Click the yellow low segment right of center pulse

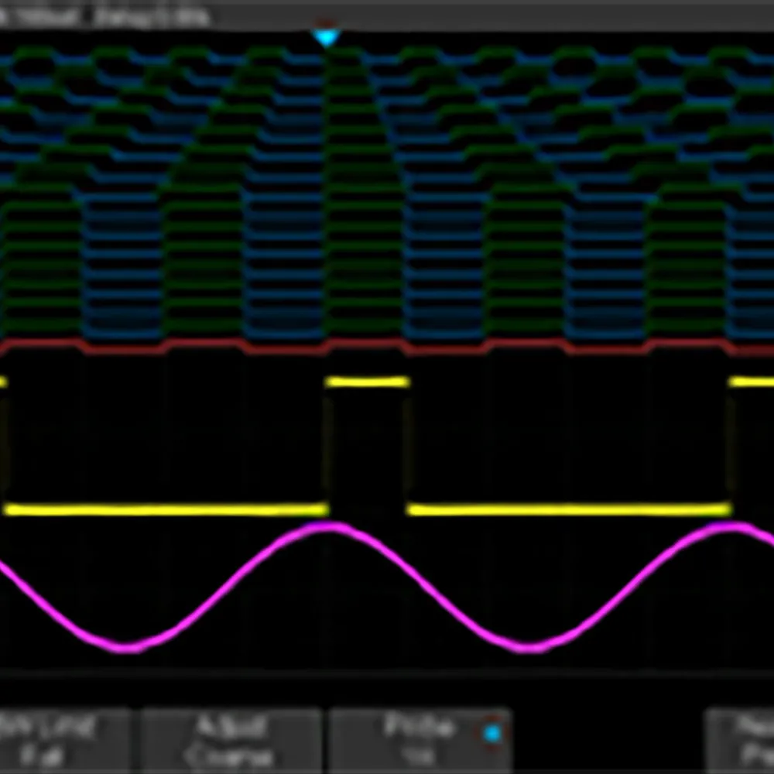click(x=569, y=509)
